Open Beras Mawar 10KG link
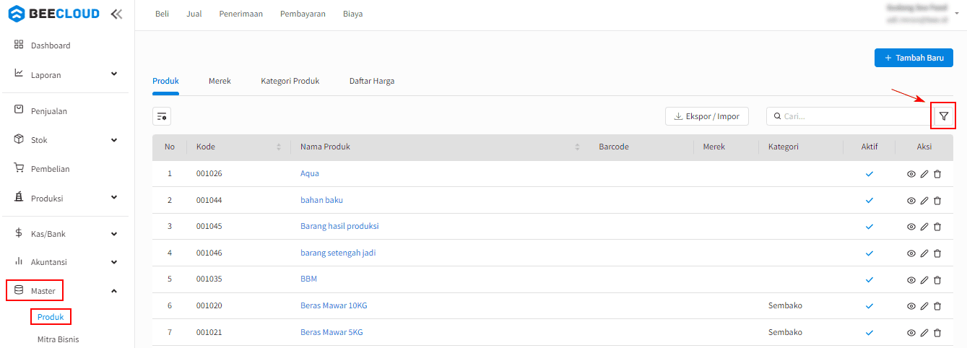The width and height of the screenshot is (967, 348). pos(334,306)
